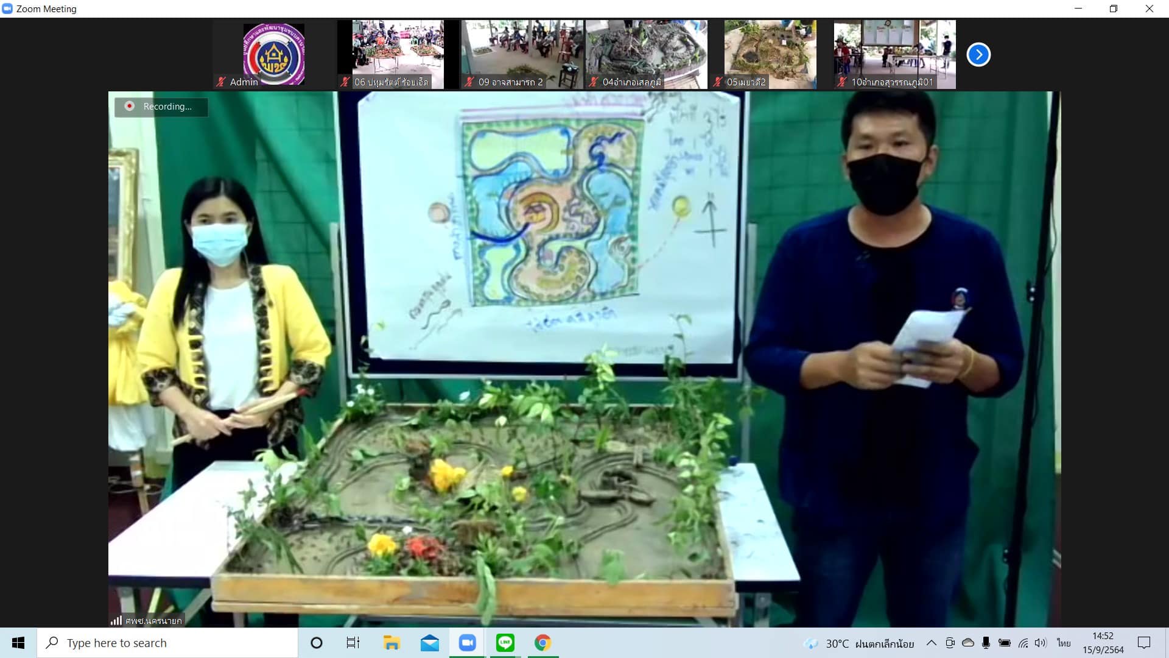
Task: Select the 04อำเภอเสลภูมิ participant thumbnail
Action: 647,55
